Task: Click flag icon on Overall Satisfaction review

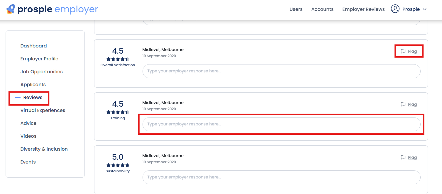Action: point(403,52)
